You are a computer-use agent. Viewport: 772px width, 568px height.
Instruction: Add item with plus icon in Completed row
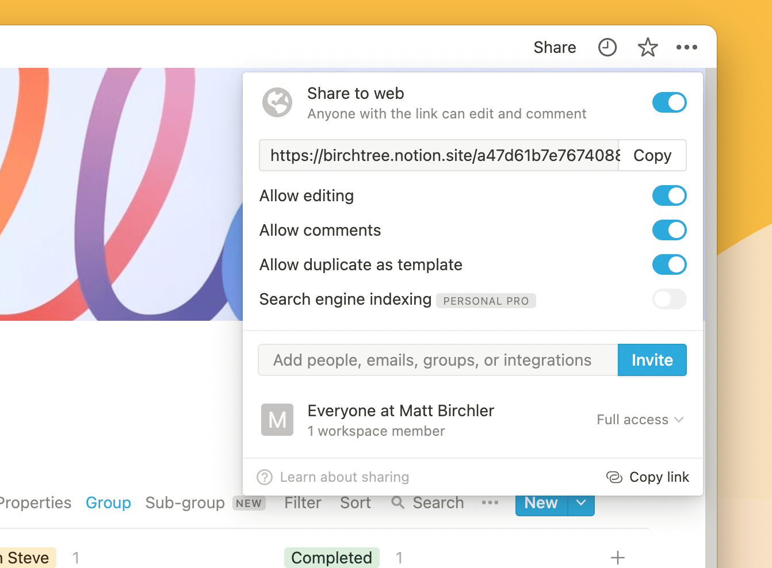pyautogui.click(x=618, y=558)
